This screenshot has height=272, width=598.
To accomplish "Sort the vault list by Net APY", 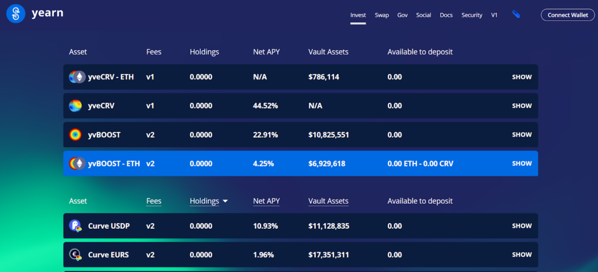I will coord(266,201).
